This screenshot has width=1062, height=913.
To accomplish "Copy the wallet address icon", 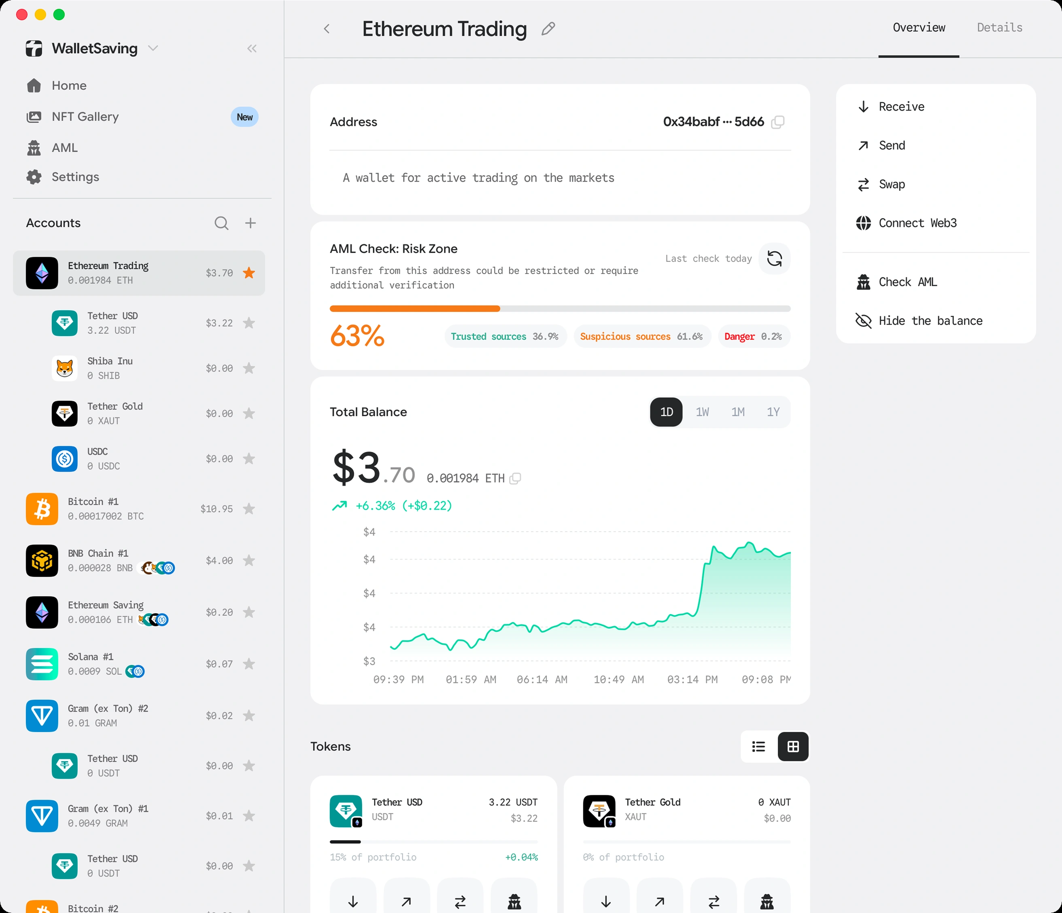I will pos(777,122).
